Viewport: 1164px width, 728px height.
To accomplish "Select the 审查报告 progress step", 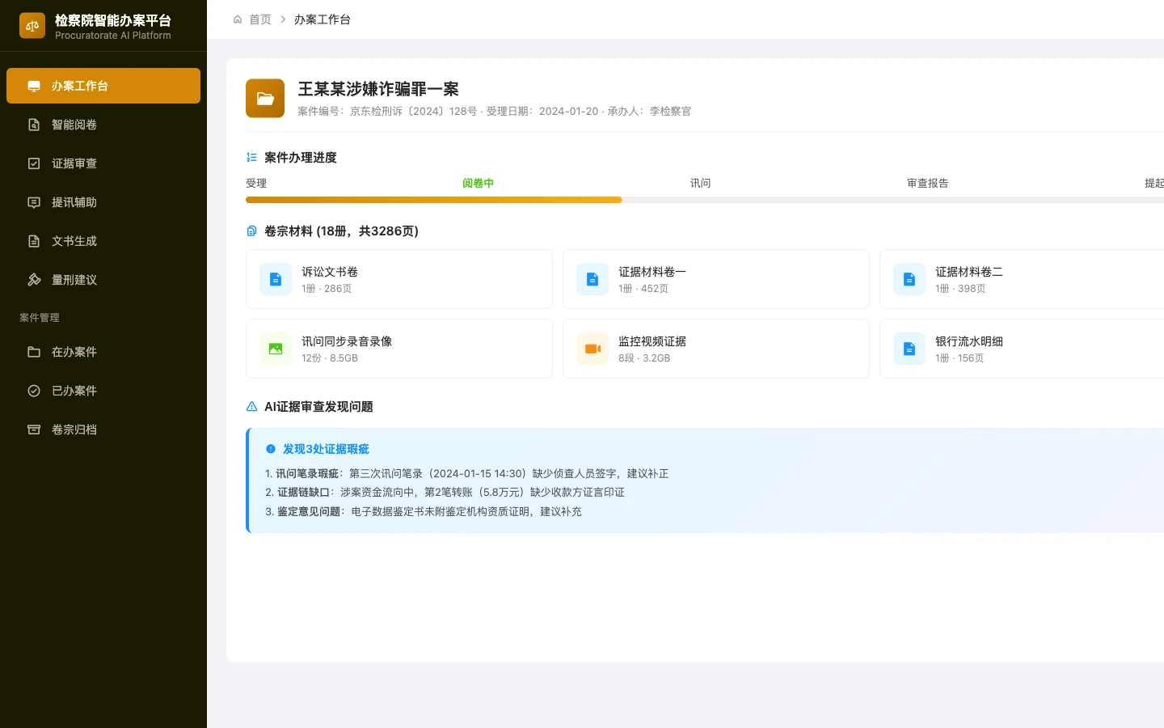I will [x=928, y=184].
